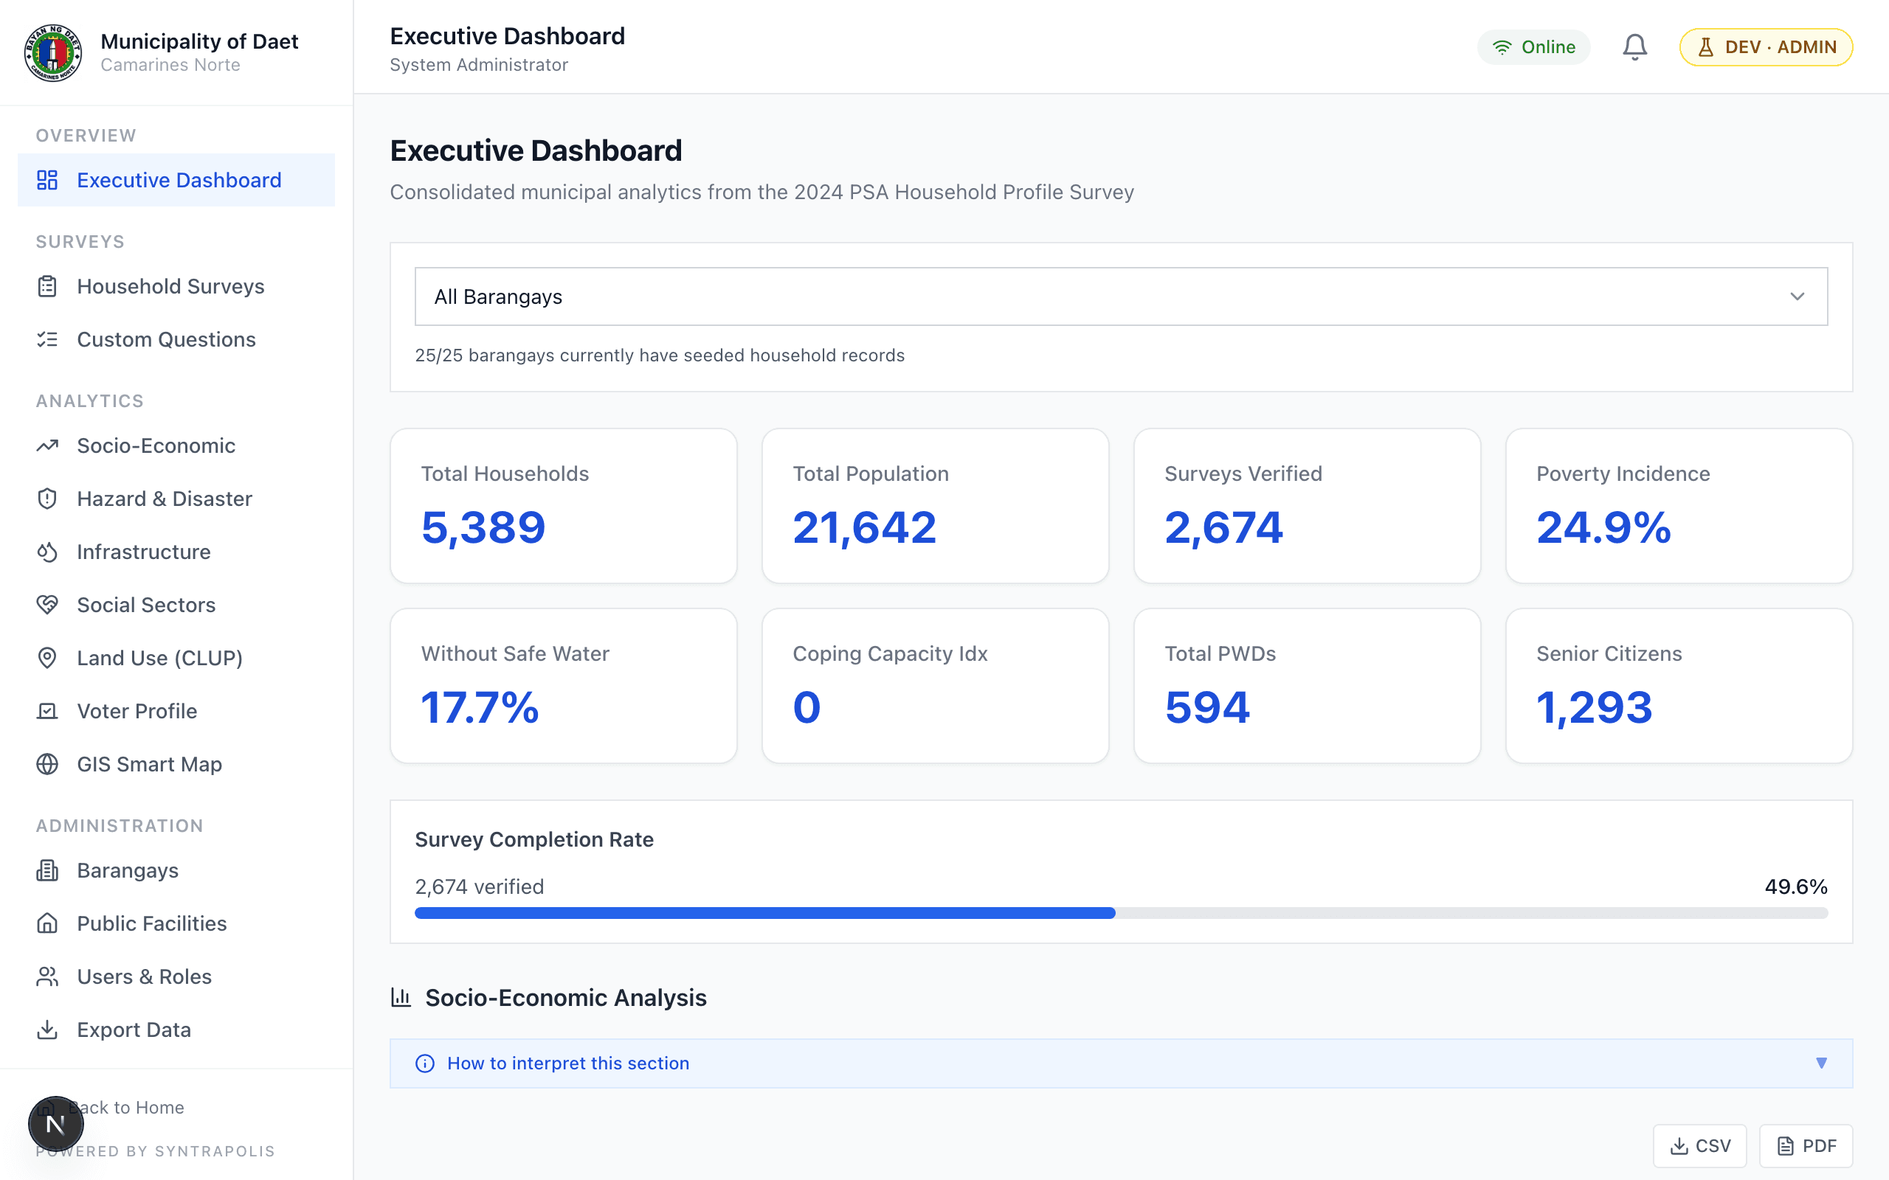1889x1180 pixels.
Task: Open Socio-Economic analytics via trend icon
Action: pyautogui.click(x=46, y=445)
